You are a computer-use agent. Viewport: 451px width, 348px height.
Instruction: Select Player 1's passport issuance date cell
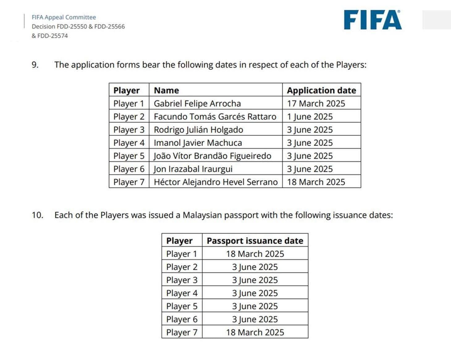click(x=255, y=254)
